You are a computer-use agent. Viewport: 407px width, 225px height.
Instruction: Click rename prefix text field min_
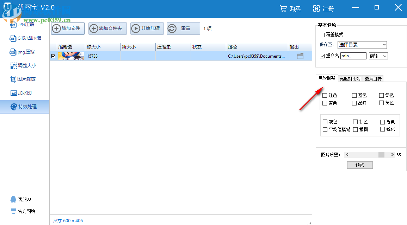(353, 56)
